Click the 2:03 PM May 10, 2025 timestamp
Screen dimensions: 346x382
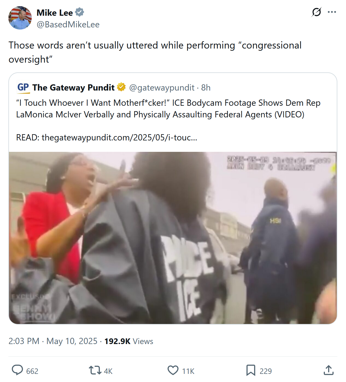click(53, 341)
